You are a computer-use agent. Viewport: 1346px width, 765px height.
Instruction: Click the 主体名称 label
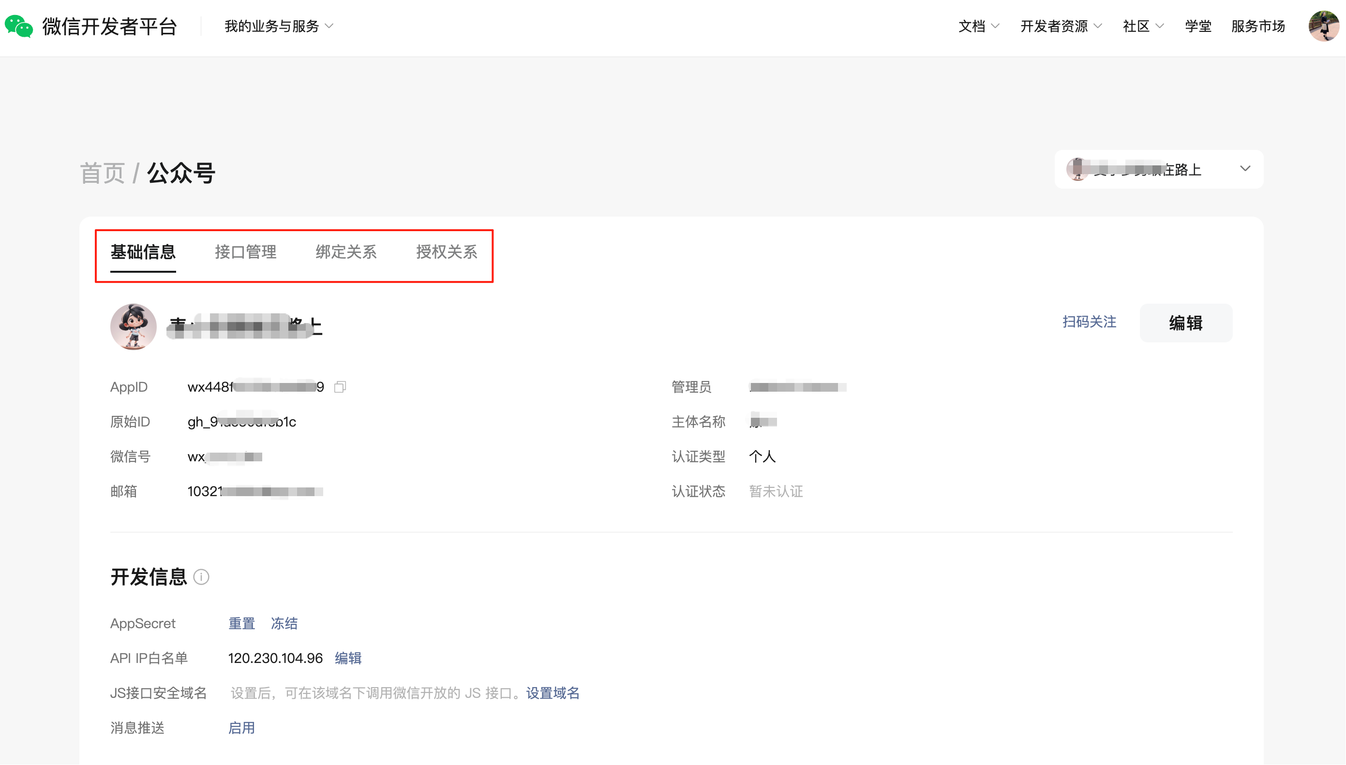coord(699,422)
